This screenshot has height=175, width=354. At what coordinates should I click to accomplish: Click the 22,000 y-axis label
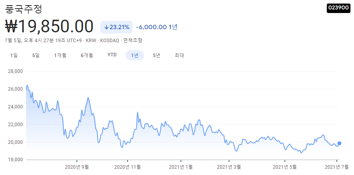click(15, 125)
